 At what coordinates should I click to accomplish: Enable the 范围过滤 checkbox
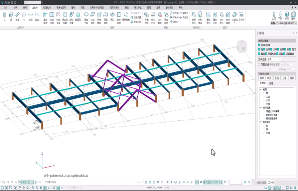pyautogui.click(x=259, y=65)
